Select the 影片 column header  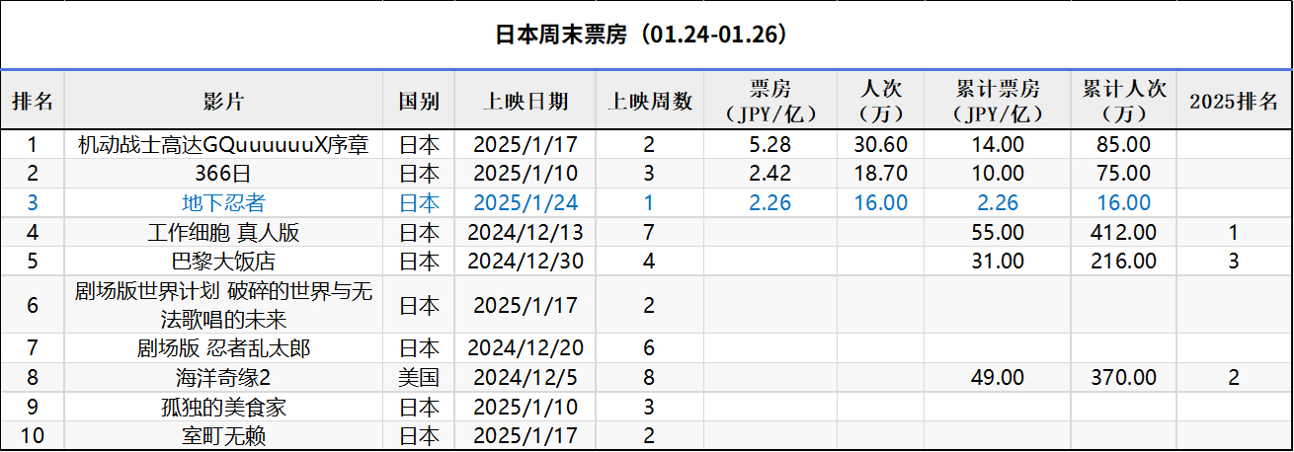coord(223,101)
